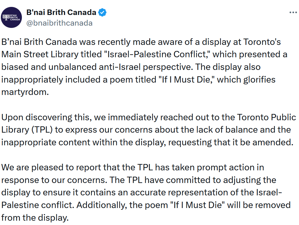Viewport: 299px width, 225px height.
Task: Click the menorah logo inside the avatar
Action: pyautogui.click(x=6, y=17)
